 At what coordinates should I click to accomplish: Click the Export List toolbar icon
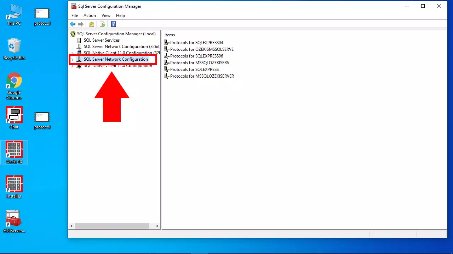click(103, 24)
